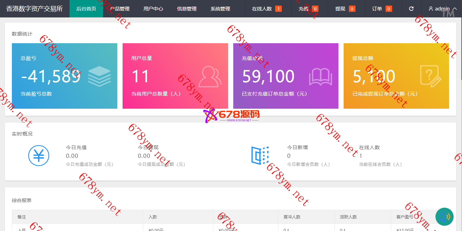Open the 用户中心 menu

point(153,9)
